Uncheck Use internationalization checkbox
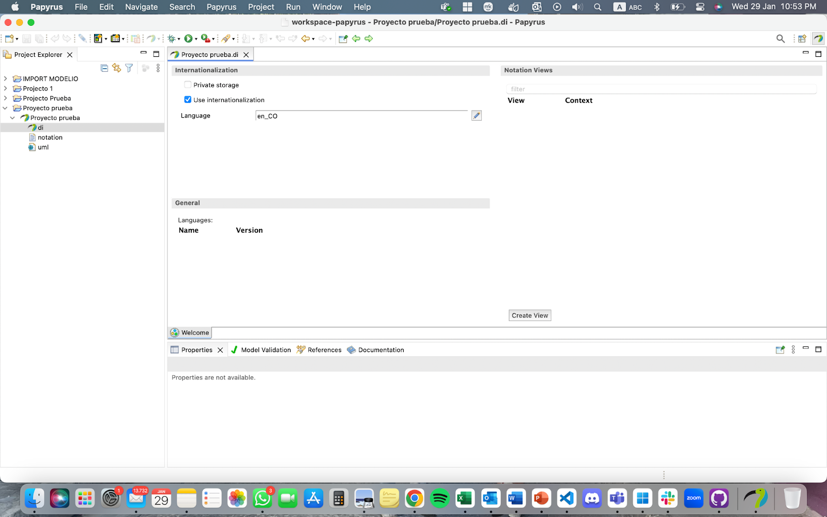Viewport: 827px width, 517px height. point(188,100)
